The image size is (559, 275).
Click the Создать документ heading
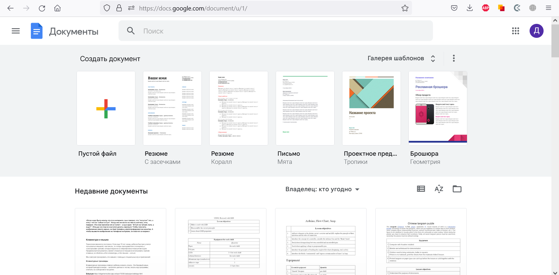coord(110,59)
